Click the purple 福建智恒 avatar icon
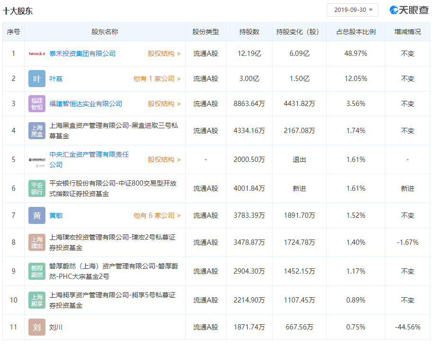This screenshot has width=437, height=347. [x=37, y=104]
